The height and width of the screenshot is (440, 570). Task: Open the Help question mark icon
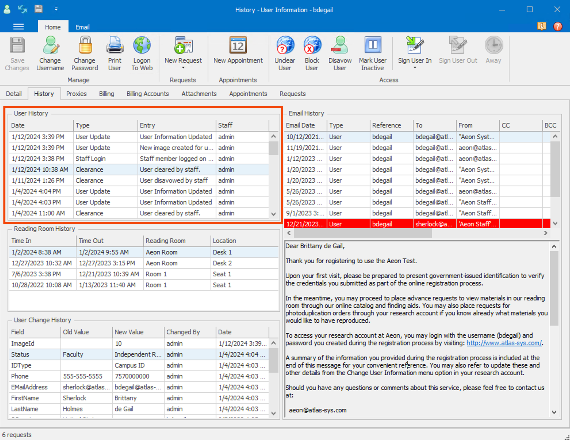pyautogui.click(x=557, y=26)
